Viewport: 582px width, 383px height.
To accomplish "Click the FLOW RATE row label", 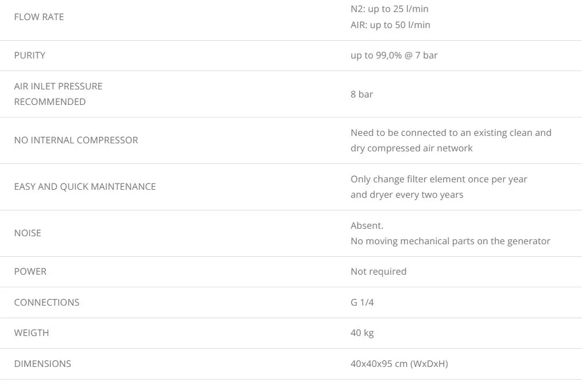I will tap(39, 17).
